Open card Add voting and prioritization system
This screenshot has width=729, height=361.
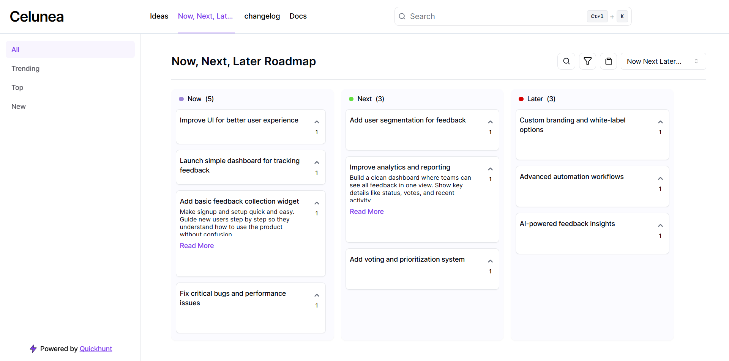pos(422,269)
